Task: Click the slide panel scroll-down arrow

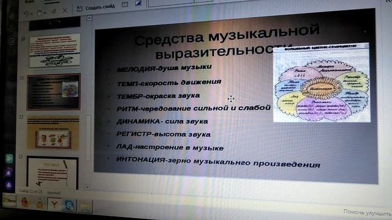Action: pos(88,187)
